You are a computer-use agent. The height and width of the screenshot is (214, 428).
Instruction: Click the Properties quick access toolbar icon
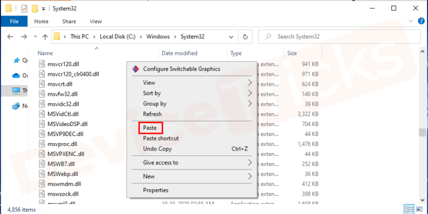pyautogui.click(x=25, y=9)
